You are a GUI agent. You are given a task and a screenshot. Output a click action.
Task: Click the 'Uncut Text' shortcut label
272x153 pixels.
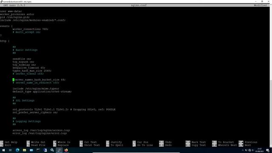92,145
